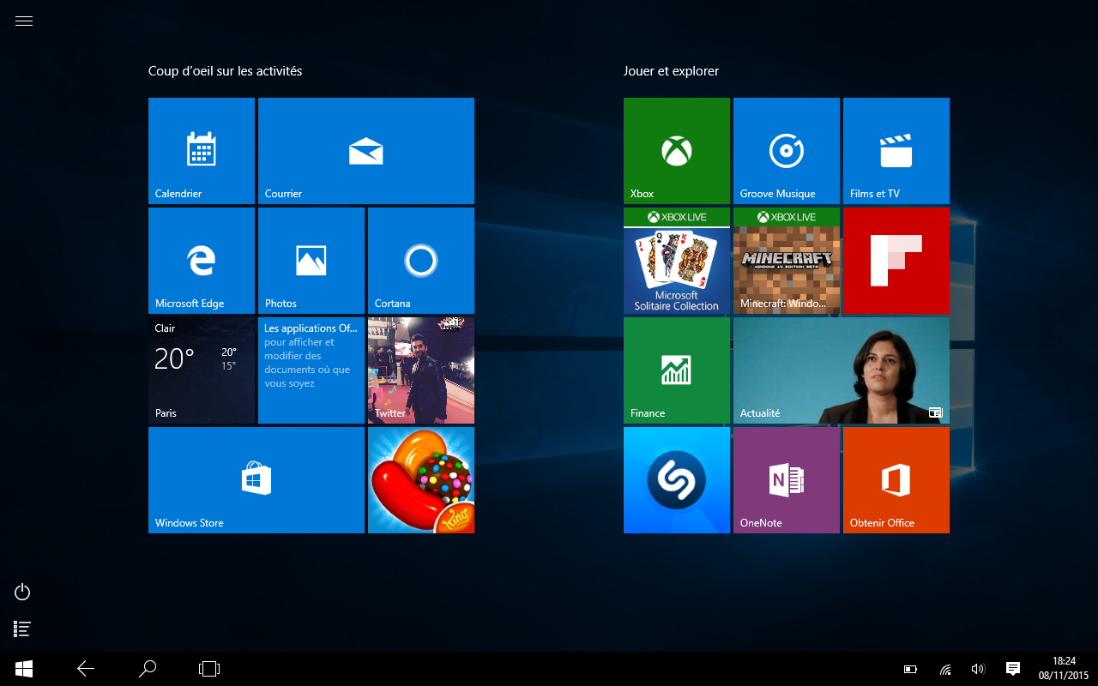Expand the hamburger menu
Viewport: 1098px width, 686px height.
pos(24,21)
